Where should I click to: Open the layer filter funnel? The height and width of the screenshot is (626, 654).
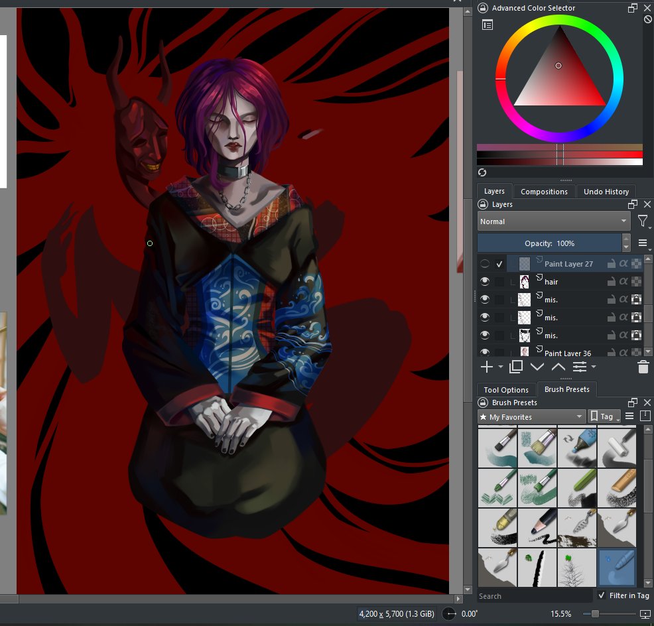click(643, 221)
